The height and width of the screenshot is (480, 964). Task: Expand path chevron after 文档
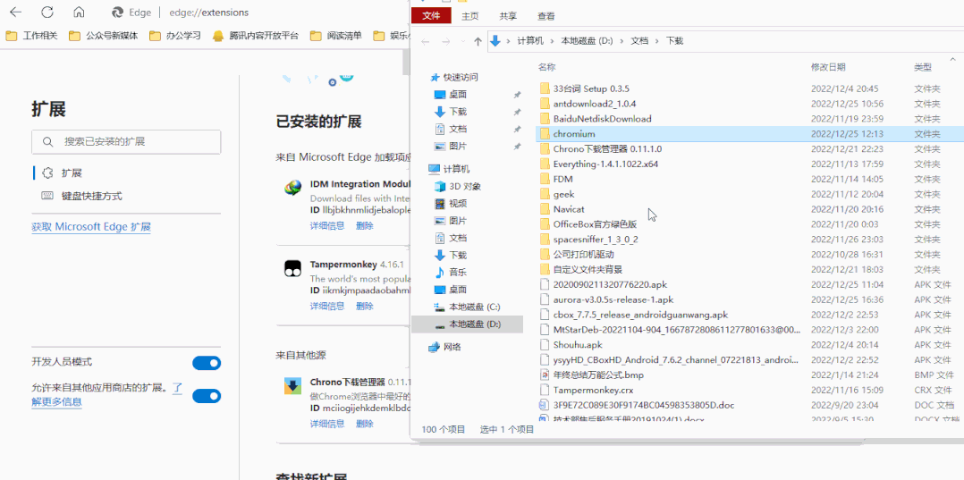pos(658,41)
